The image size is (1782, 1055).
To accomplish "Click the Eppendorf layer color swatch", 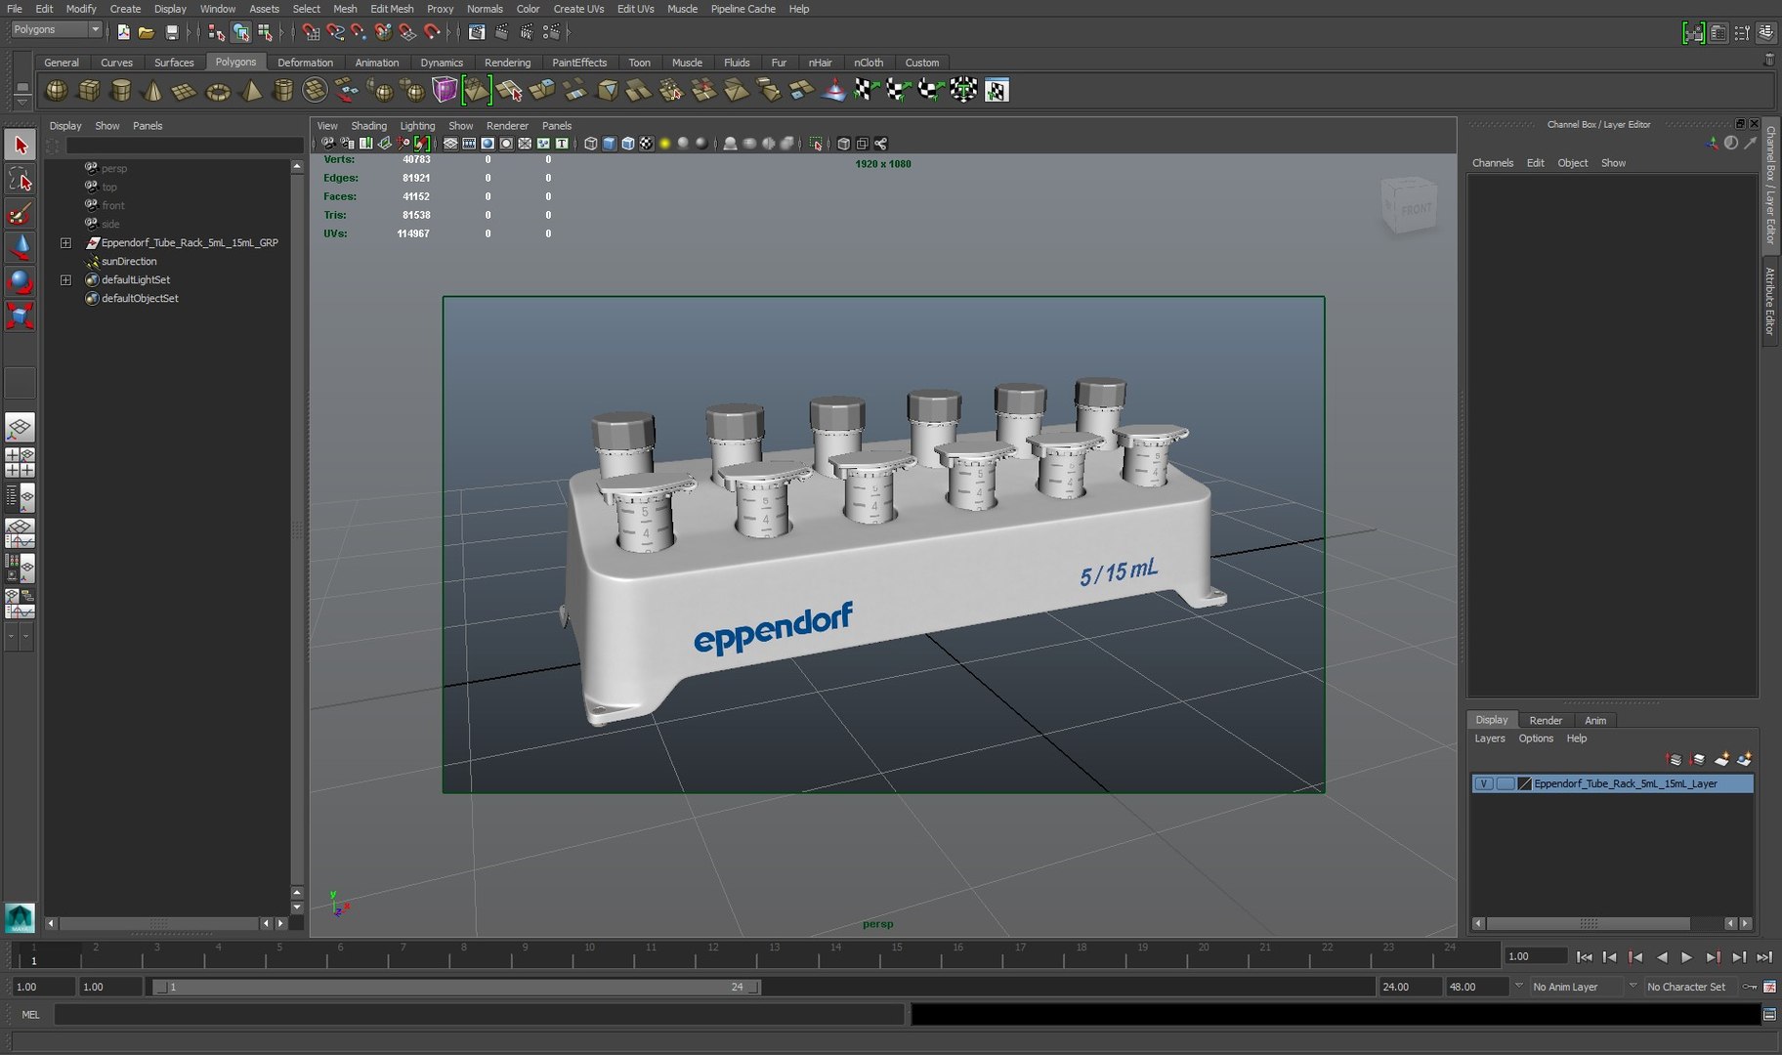I will (x=1525, y=783).
